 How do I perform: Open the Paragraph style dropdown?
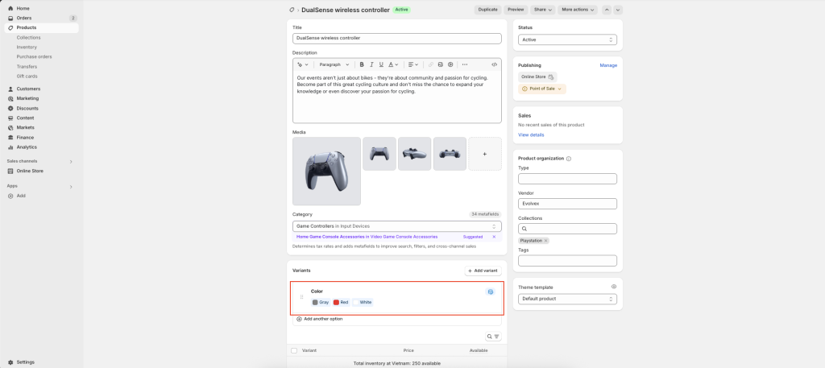coord(334,64)
